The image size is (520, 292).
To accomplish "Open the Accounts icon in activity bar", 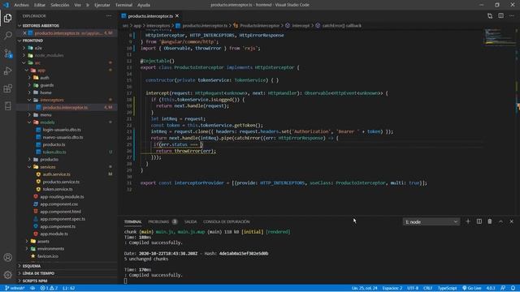I will point(7,257).
